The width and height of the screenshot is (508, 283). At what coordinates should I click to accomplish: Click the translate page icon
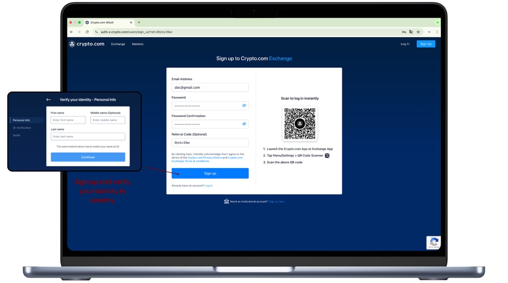pos(411,32)
